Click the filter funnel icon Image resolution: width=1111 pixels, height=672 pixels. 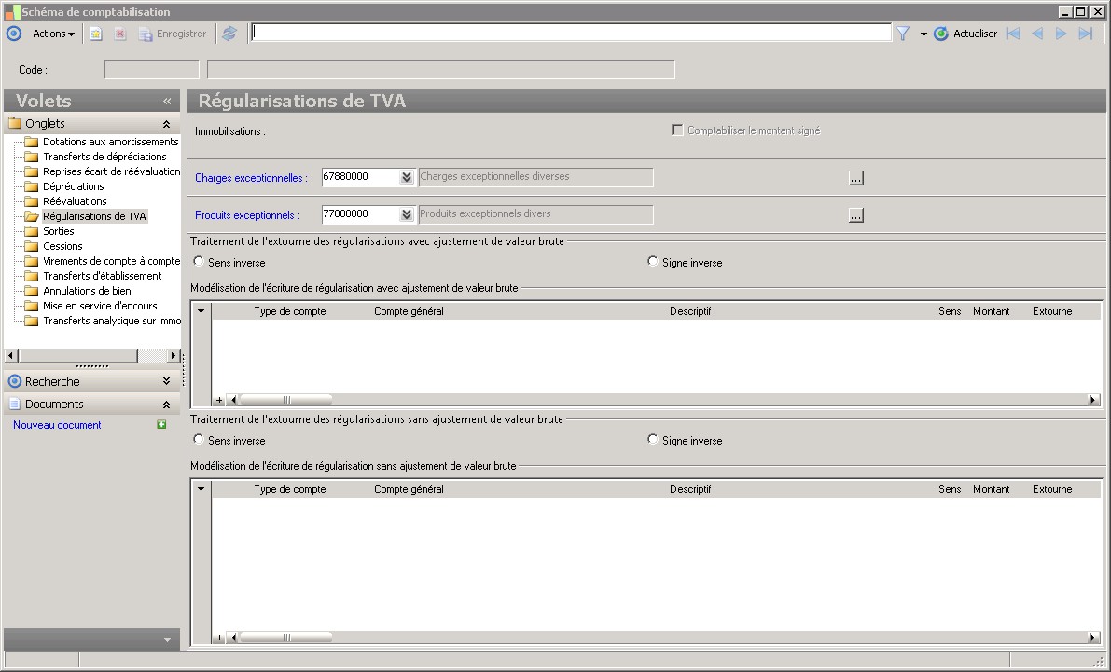(x=903, y=34)
